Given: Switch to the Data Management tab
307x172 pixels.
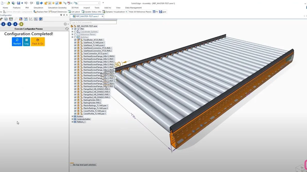Looking at the screenshot, I should [133, 8].
